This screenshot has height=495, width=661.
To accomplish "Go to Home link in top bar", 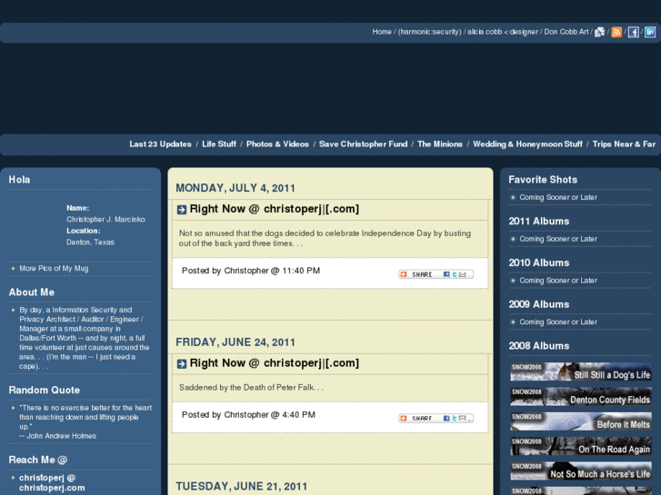I will (382, 32).
